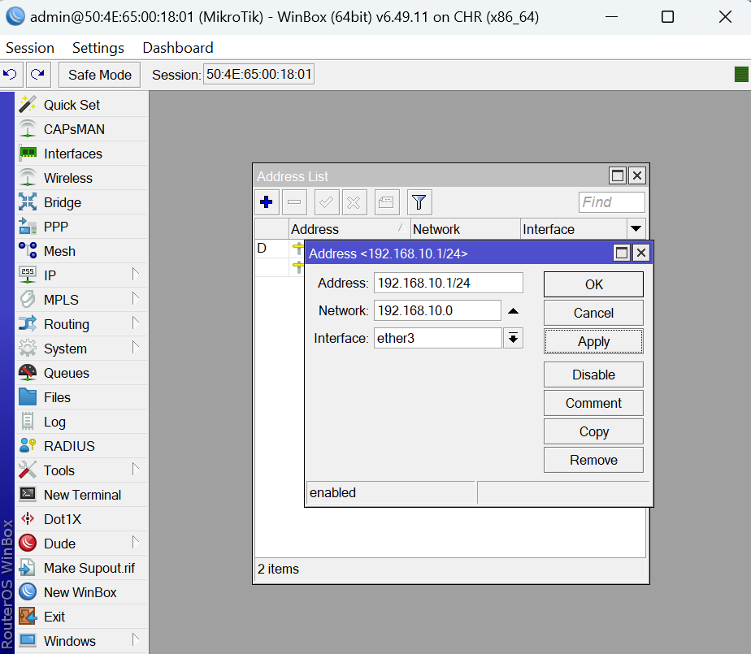This screenshot has height=654, width=751.
Task: Open the System menu
Action: [x=81, y=349]
